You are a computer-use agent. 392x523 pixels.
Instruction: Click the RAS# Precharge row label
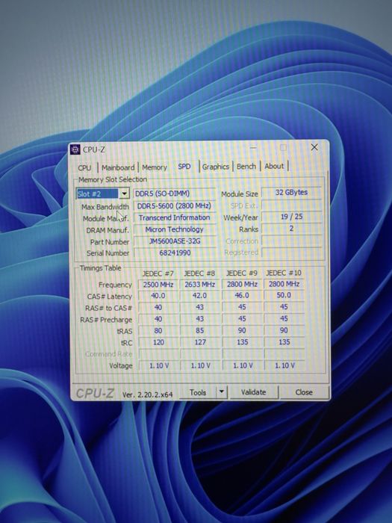pyautogui.click(x=106, y=320)
